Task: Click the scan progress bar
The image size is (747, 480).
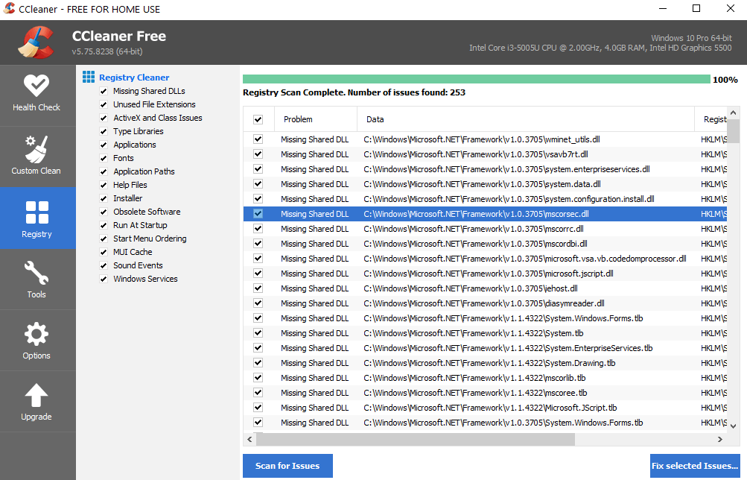Action: click(x=477, y=79)
